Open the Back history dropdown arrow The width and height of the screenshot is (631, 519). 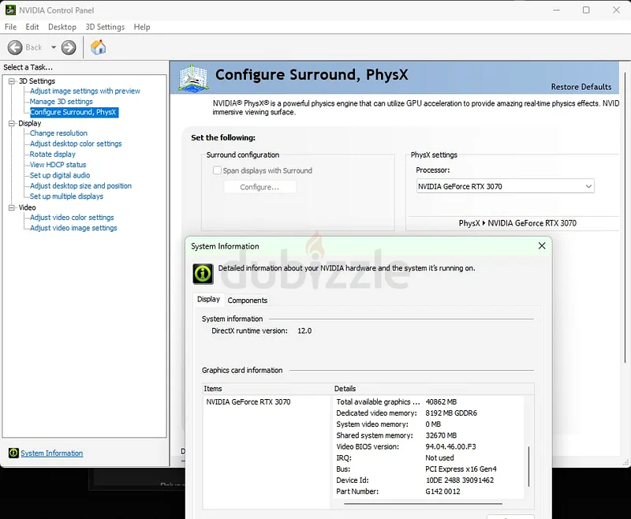(54, 47)
